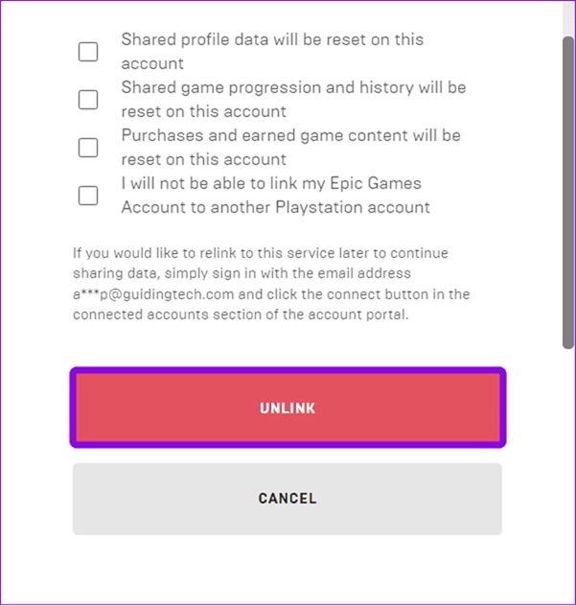Click the a***p@guidingtech.com email address

click(x=155, y=295)
